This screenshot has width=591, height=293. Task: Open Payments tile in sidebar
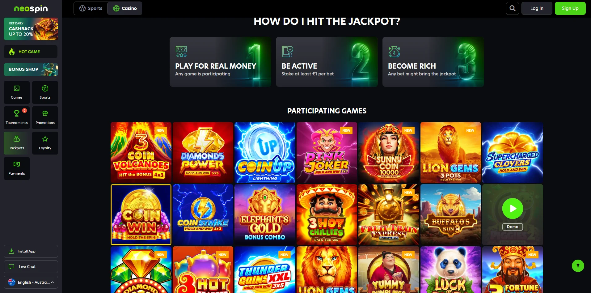click(17, 168)
